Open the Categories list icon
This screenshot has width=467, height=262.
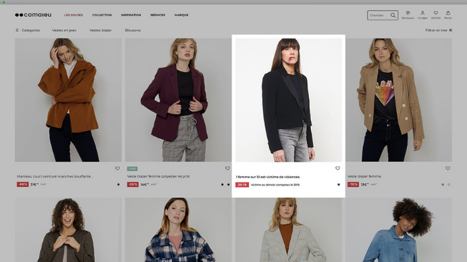point(17,31)
